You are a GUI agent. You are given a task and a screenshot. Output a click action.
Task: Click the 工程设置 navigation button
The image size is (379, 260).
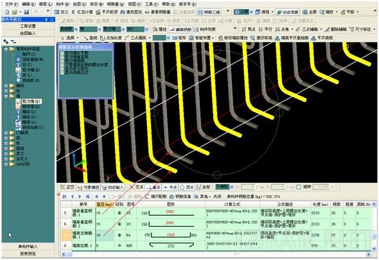[x=28, y=26]
